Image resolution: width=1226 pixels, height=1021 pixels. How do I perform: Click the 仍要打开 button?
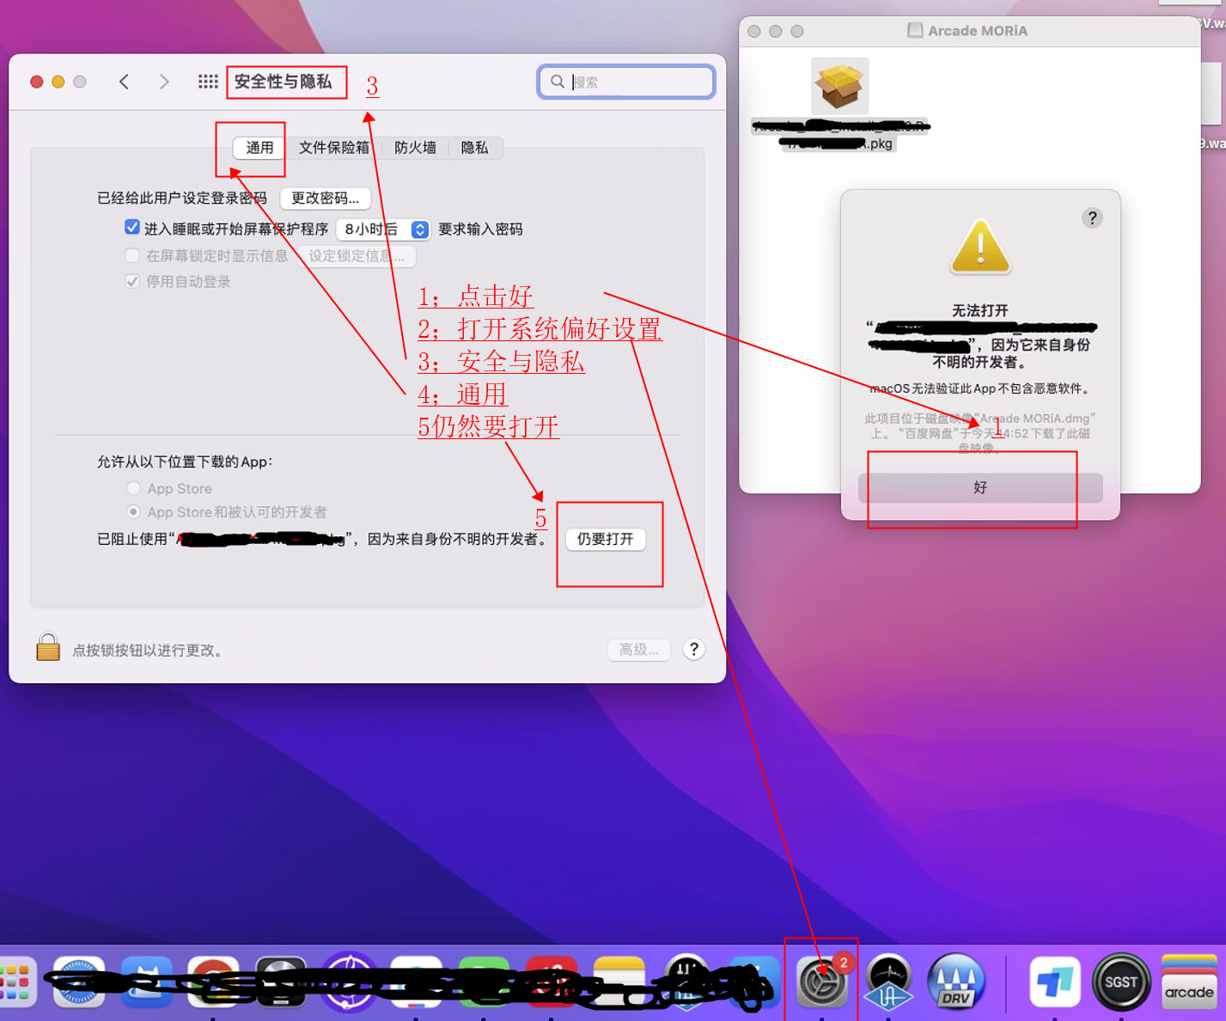(x=607, y=540)
